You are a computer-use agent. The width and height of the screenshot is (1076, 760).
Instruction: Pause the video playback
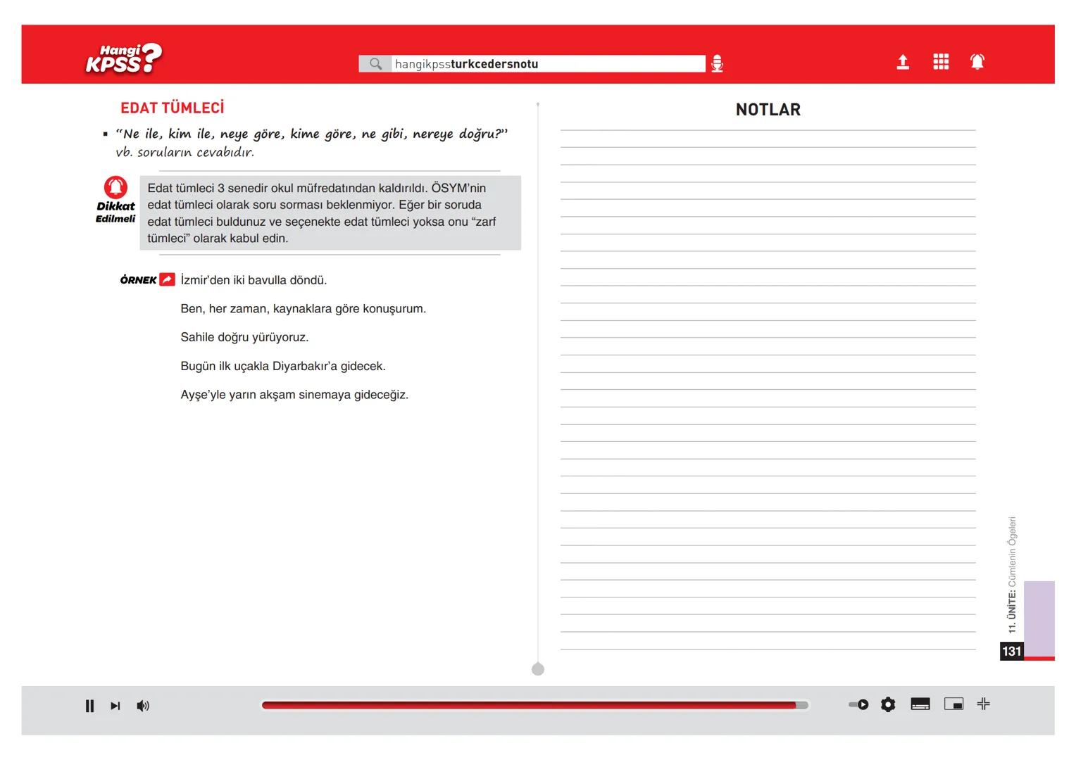pyautogui.click(x=89, y=706)
